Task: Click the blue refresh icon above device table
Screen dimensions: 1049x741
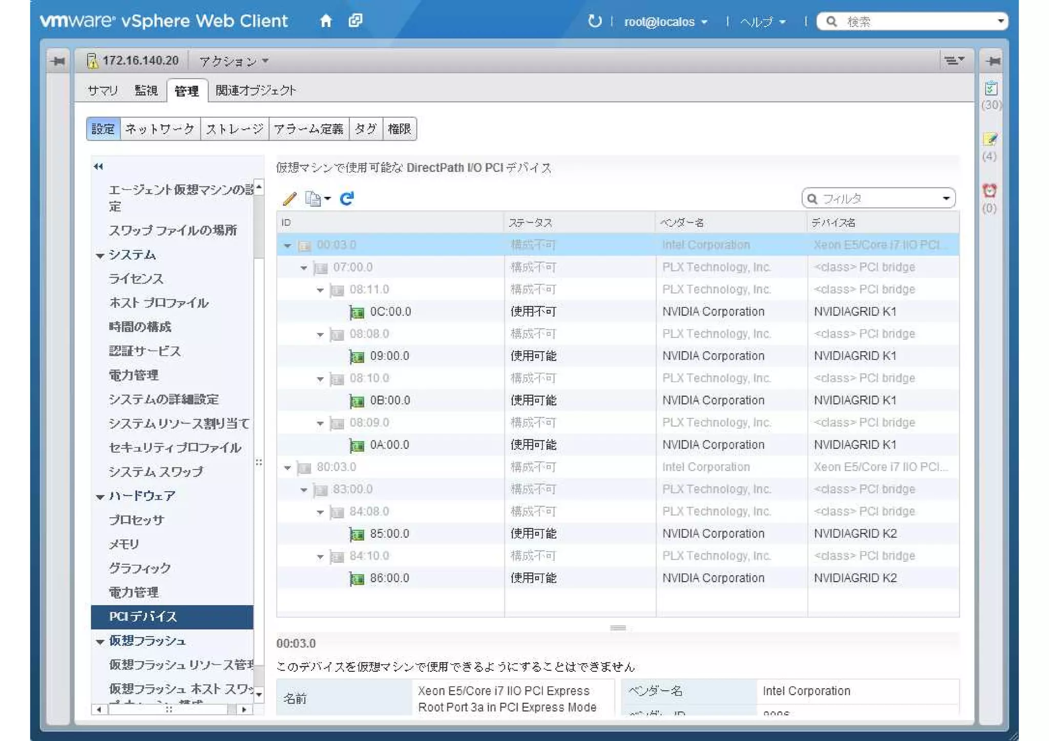Action: pyautogui.click(x=347, y=199)
